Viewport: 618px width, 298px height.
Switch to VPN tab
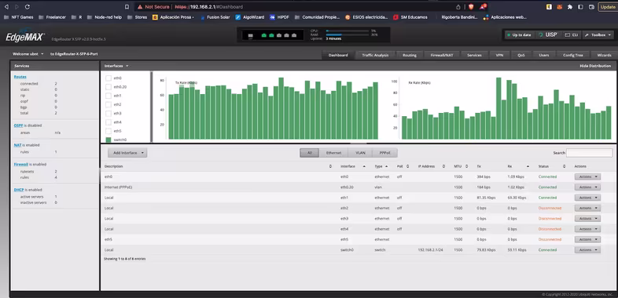[499, 55]
